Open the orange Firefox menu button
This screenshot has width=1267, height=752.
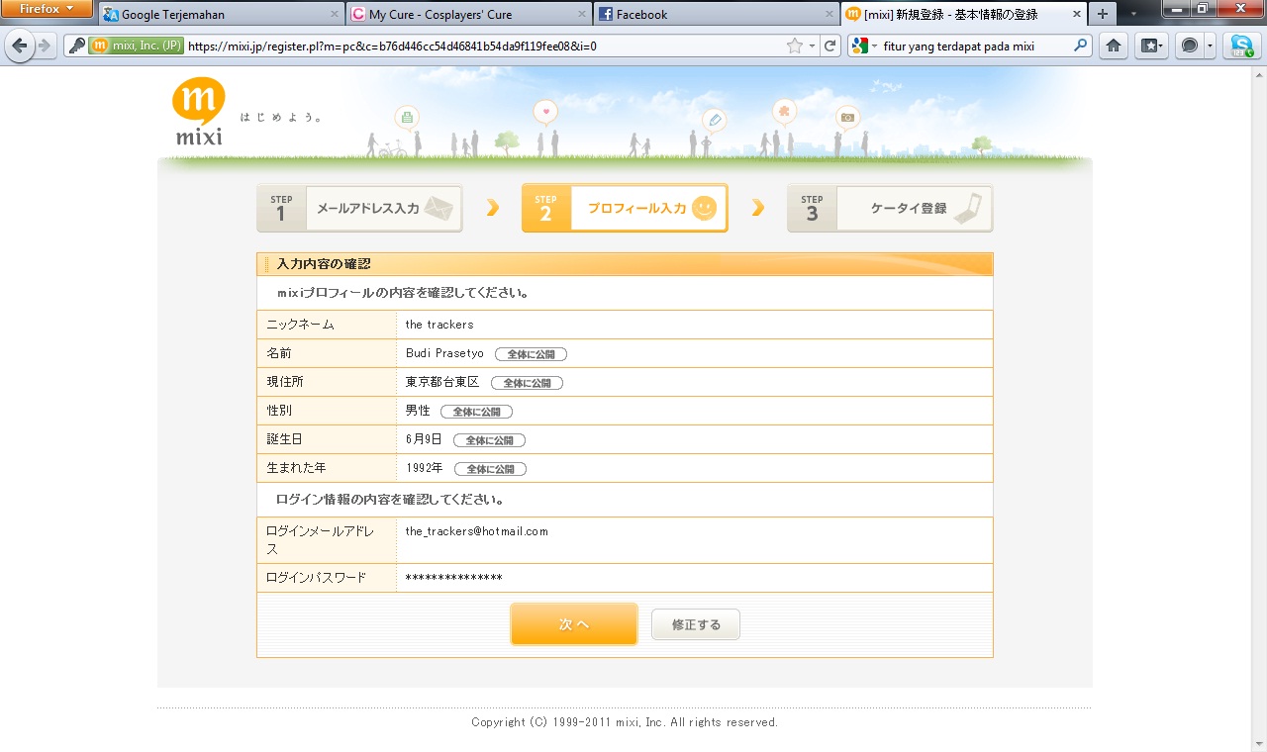click(x=47, y=9)
